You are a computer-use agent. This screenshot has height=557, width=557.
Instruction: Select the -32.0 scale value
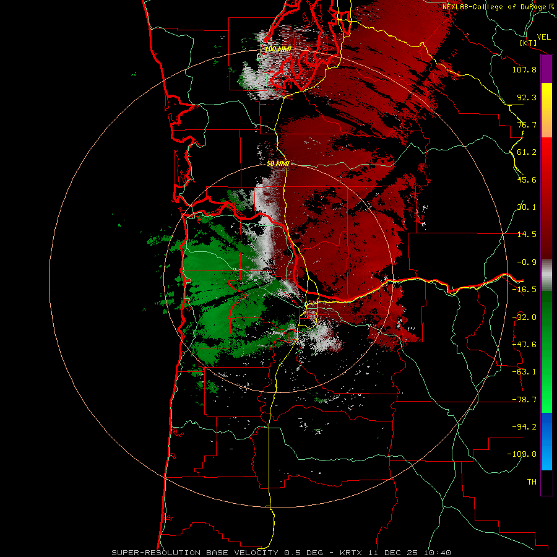pyautogui.click(x=524, y=317)
